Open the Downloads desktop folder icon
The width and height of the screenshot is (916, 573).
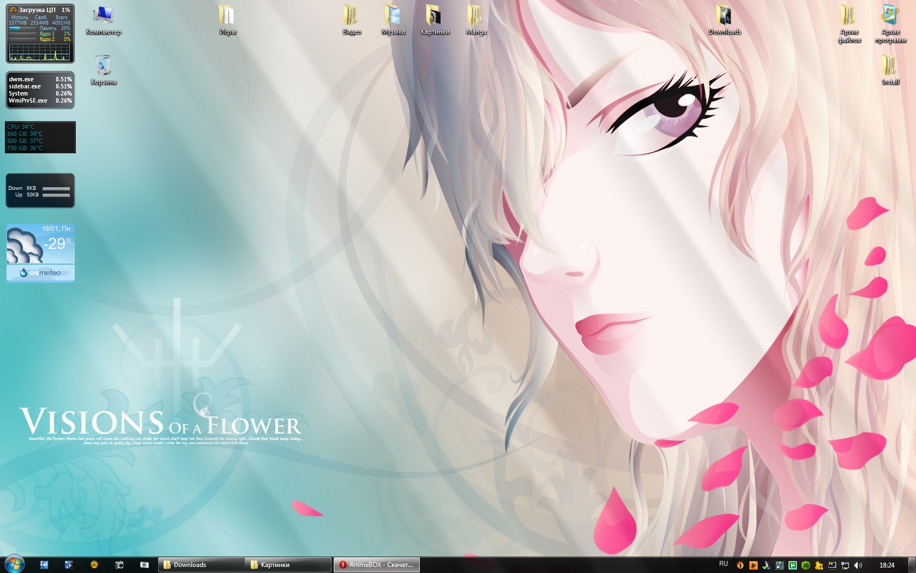click(x=725, y=20)
